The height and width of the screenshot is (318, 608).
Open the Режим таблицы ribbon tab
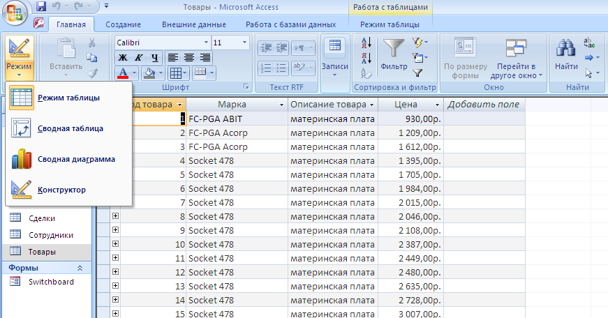click(x=390, y=24)
